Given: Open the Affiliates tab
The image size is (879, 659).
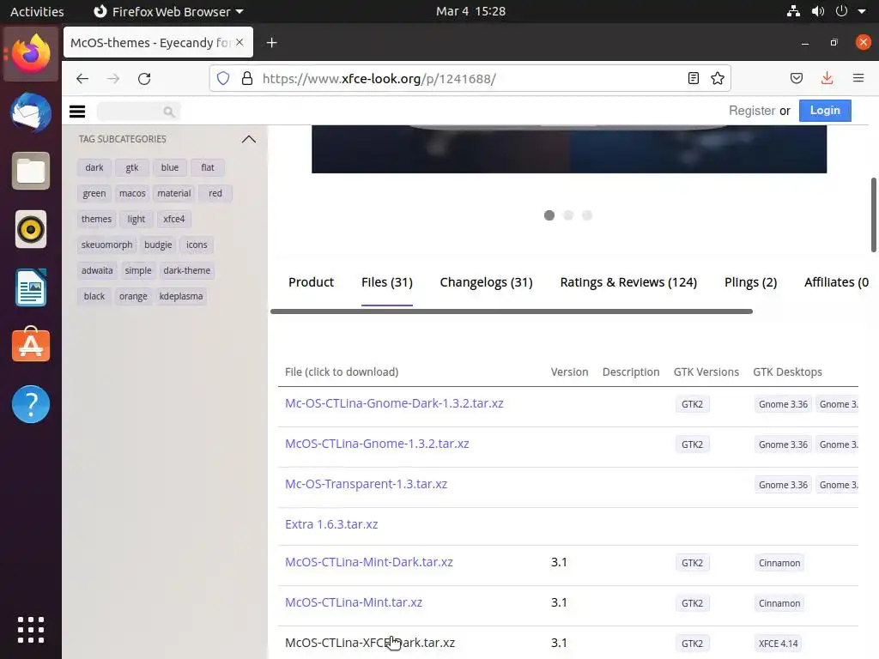Looking at the screenshot, I should 836,282.
